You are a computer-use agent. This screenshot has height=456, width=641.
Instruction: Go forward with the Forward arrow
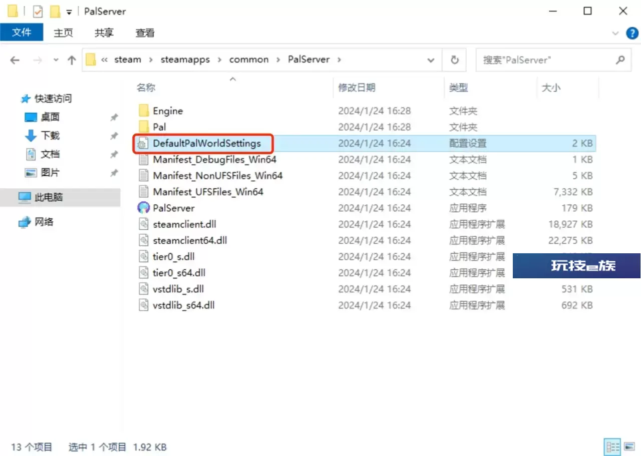(x=38, y=60)
